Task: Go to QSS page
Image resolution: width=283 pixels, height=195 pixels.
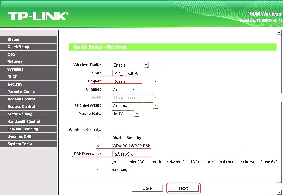Action: (x=28, y=54)
